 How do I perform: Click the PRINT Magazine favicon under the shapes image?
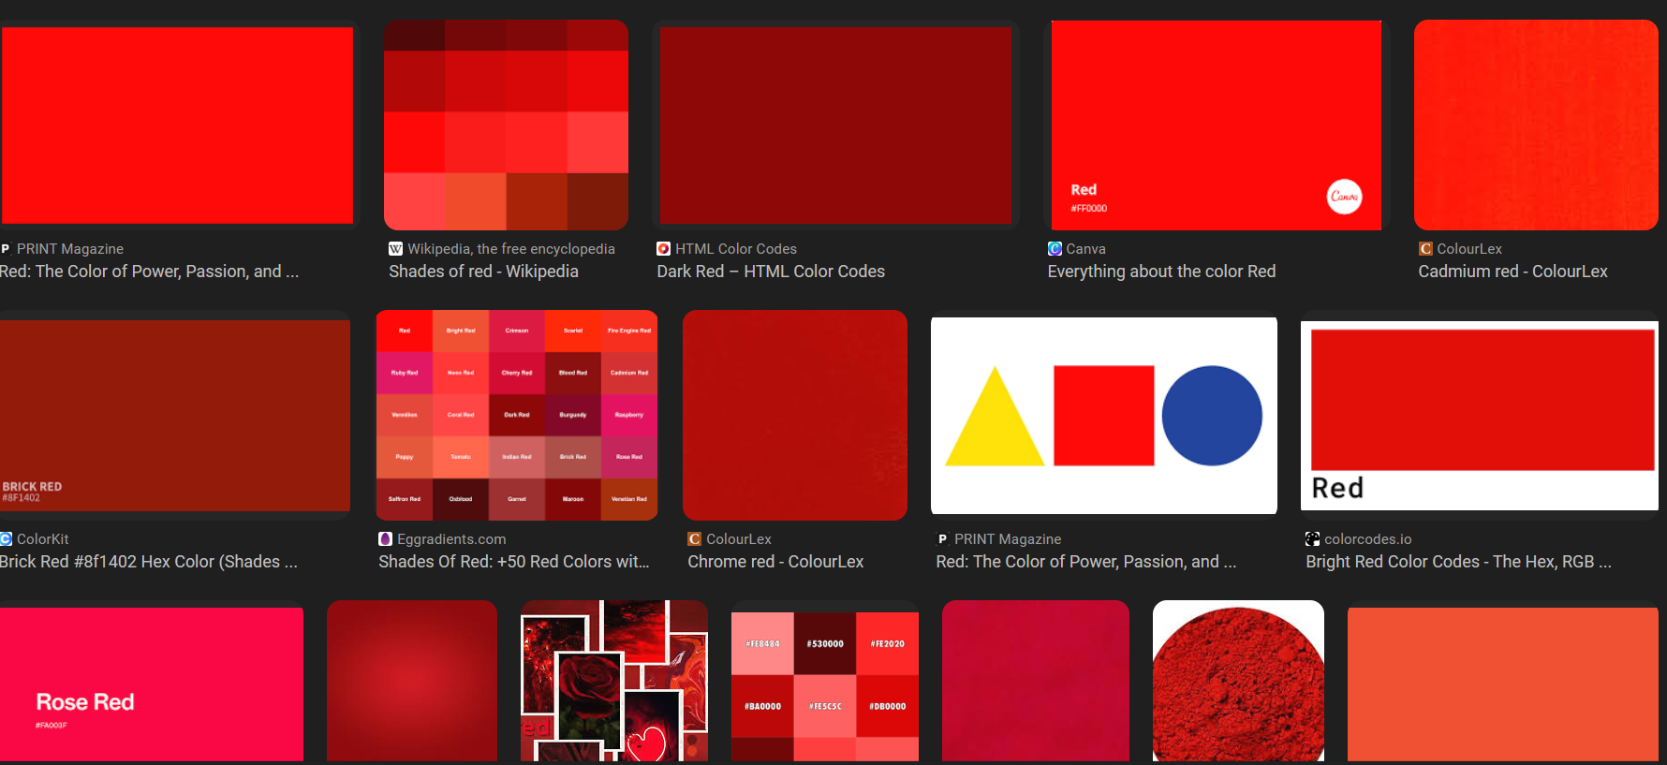click(x=942, y=539)
